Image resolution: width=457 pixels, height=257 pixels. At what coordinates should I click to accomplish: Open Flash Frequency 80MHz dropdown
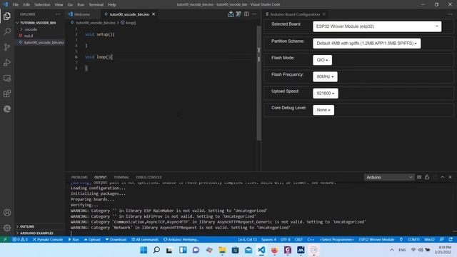coord(325,76)
